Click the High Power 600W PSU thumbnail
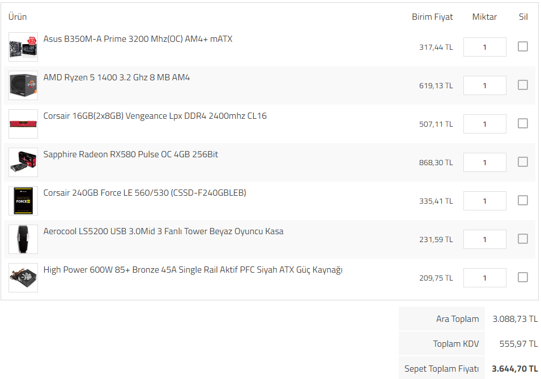 (23, 278)
